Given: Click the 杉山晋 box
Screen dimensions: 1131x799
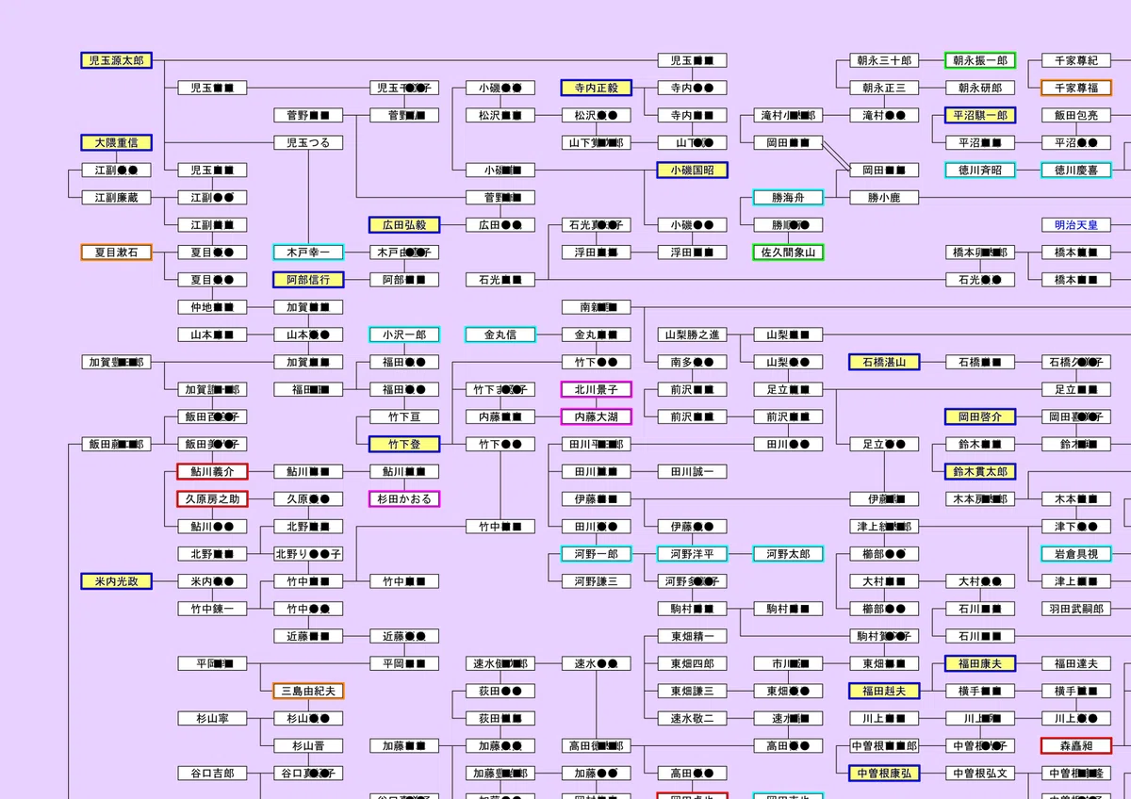Looking at the screenshot, I should 308,745.
